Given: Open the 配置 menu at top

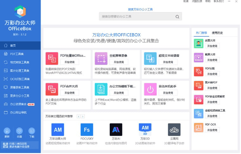Looking at the screenshot, I should (186, 1).
